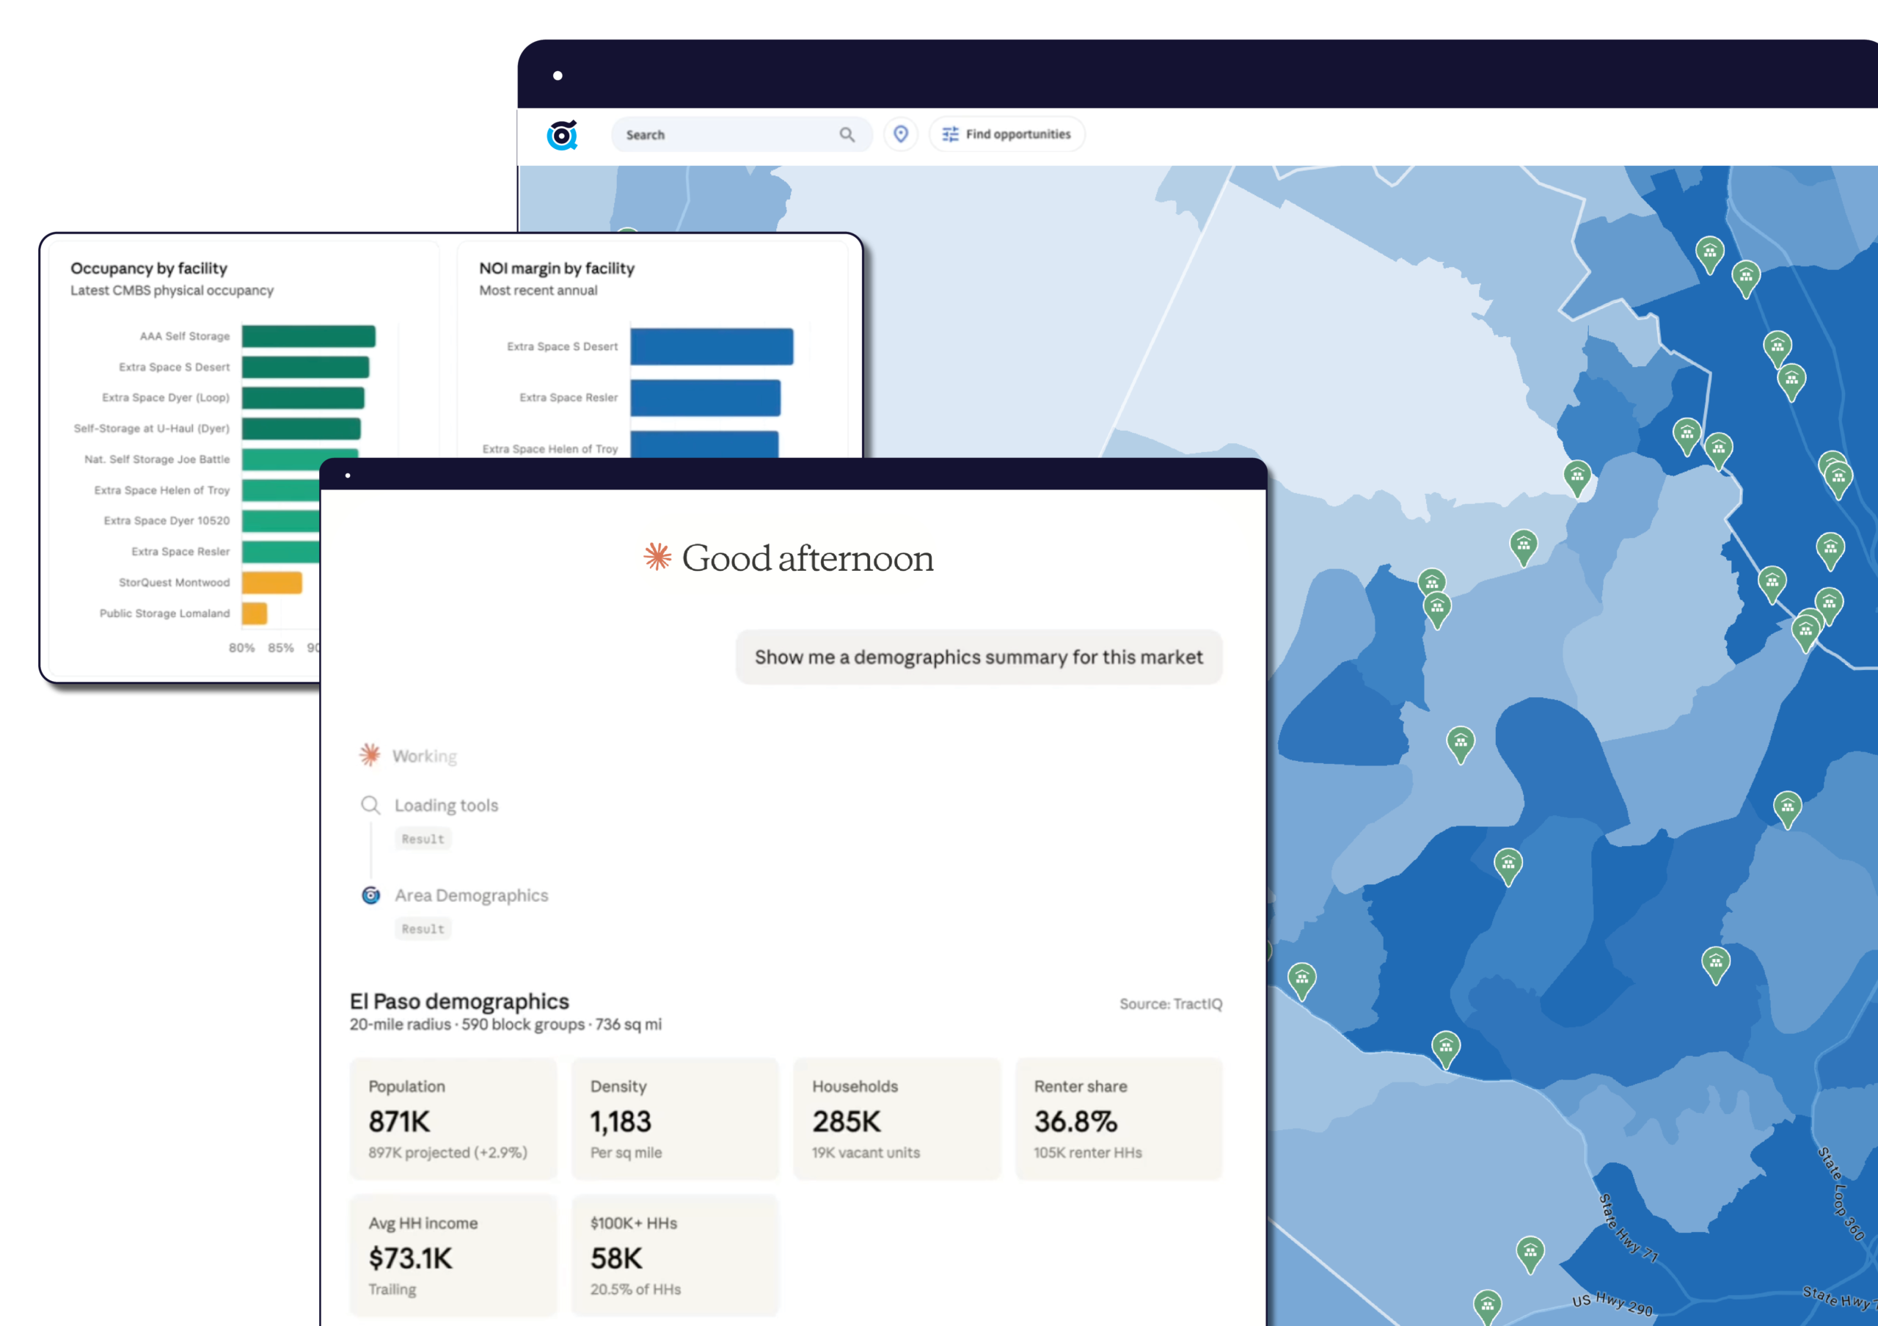Click the TractIQ icon beside Area Demographics

[370, 895]
